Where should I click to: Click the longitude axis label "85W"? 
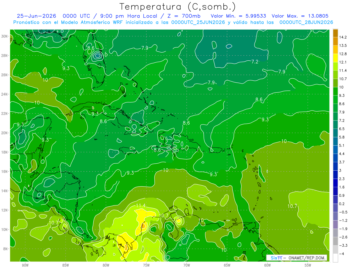65,265
